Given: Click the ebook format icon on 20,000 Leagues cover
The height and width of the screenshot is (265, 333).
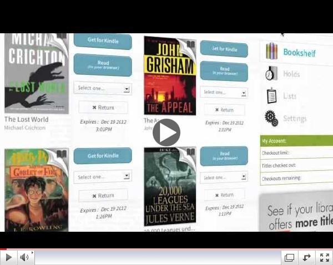Looking at the screenshot, I should pos(190,152).
